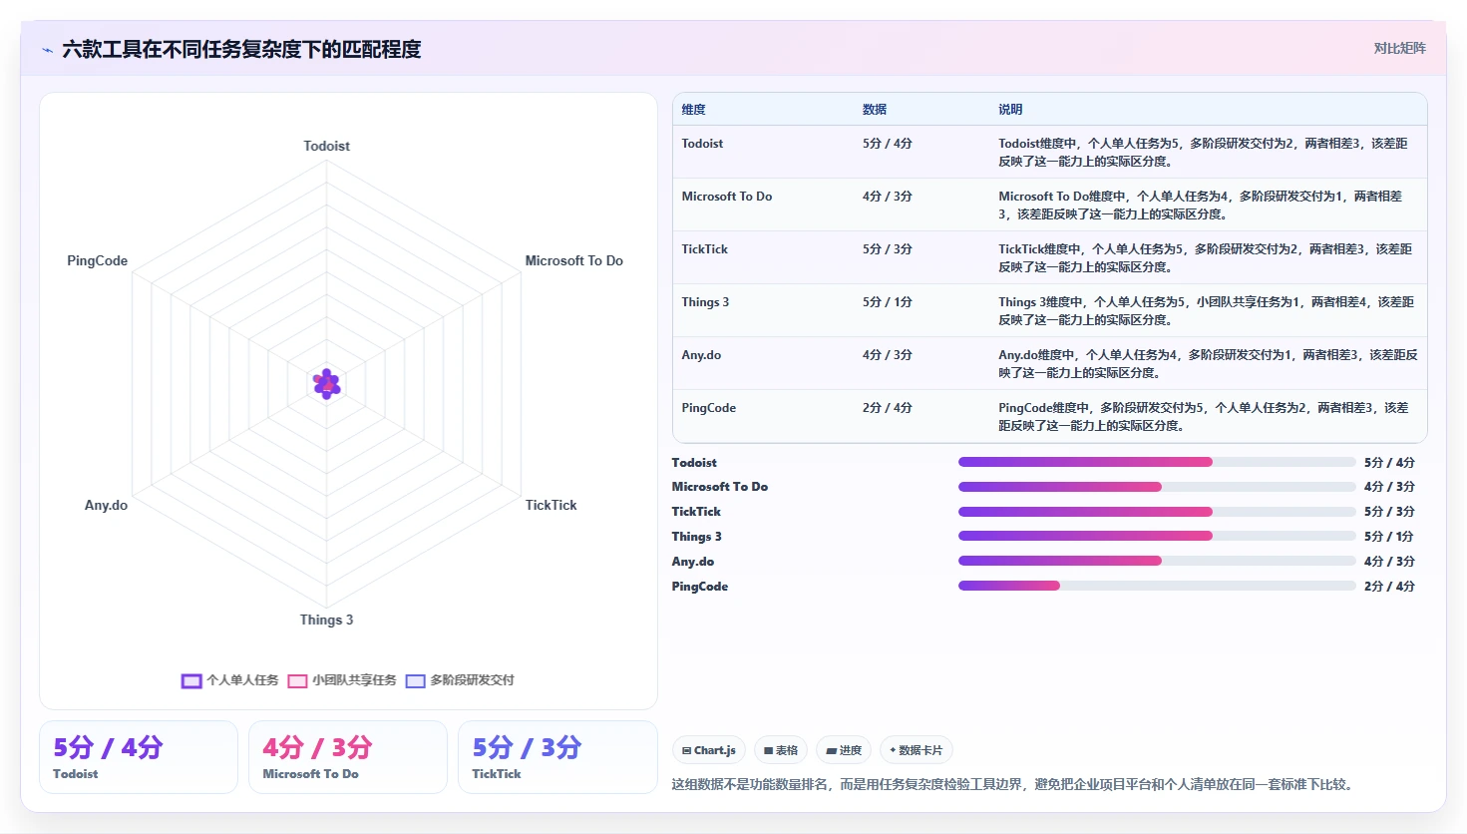Toggle the 多阶段研发交付 legend swatch

(415, 681)
